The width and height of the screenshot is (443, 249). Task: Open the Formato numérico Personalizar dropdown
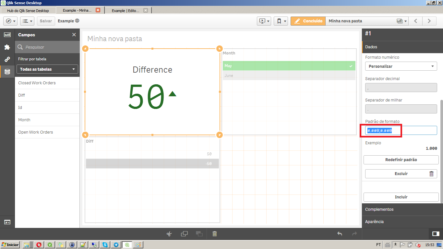(401, 66)
